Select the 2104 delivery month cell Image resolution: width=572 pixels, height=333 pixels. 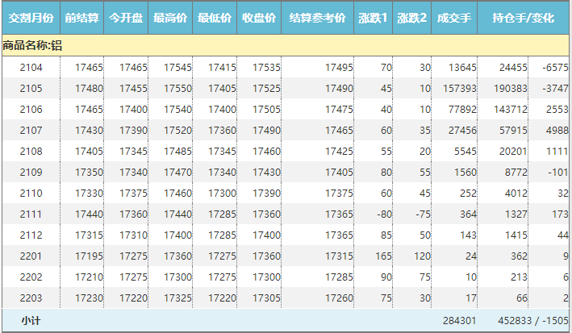pos(31,68)
